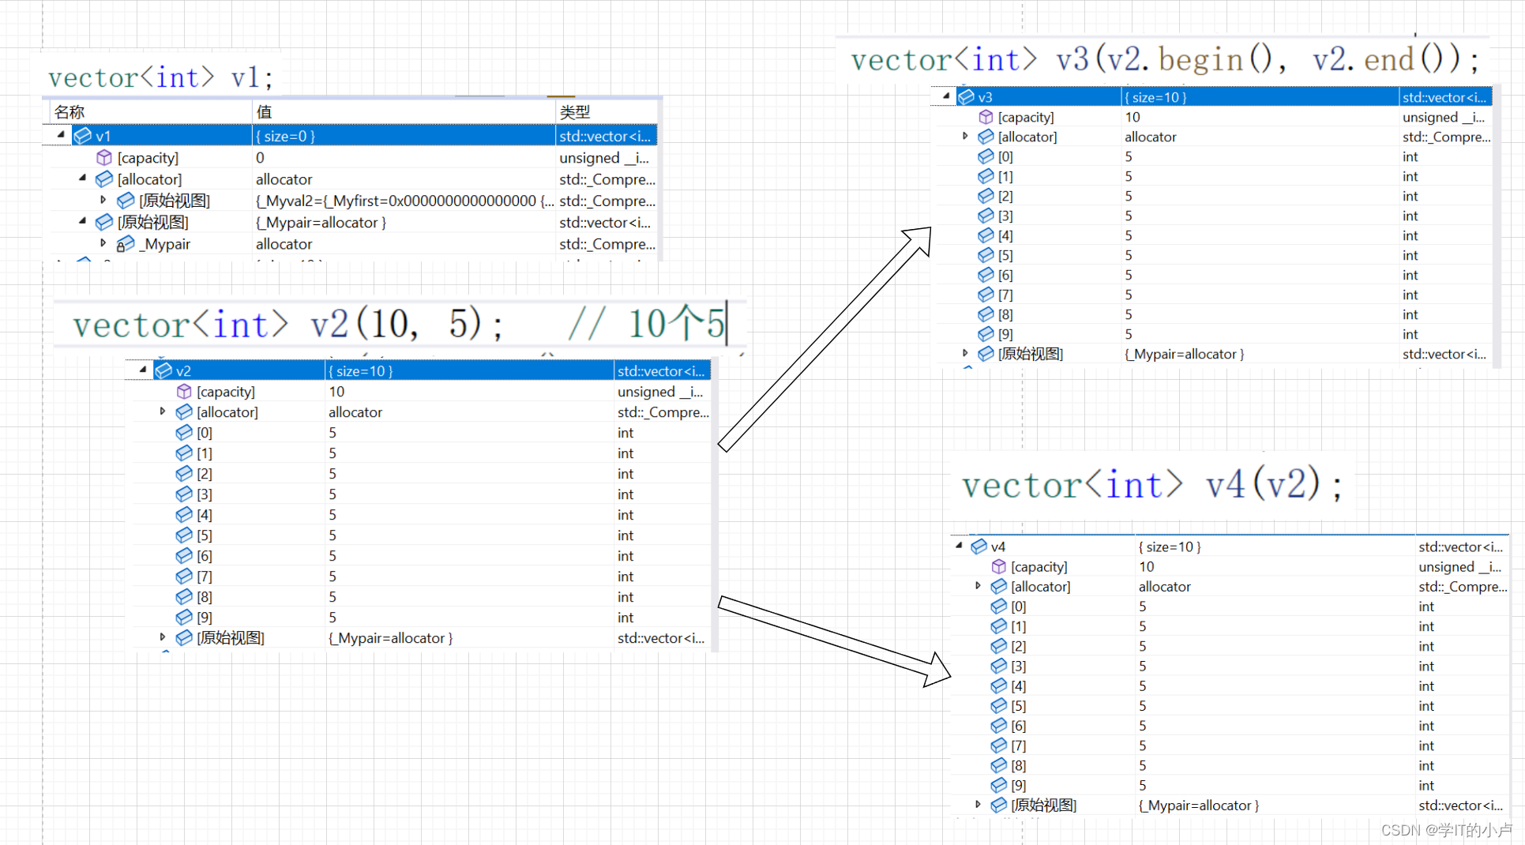Collapse the v1 variable tree node
Image resolution: width=1525 pixels, height=845 pixels.
pos(61,135)
